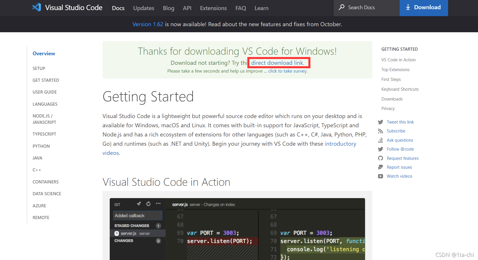Click Subscribe link

pyautogui.click(x=396, y=131)
